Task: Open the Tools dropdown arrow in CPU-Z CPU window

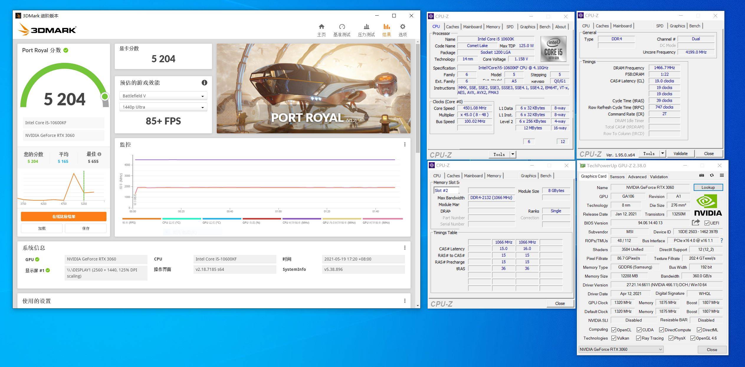Action: [513, 154]
